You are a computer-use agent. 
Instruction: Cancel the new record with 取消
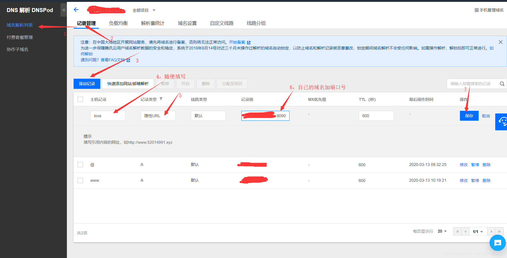(x=486, y=116)
